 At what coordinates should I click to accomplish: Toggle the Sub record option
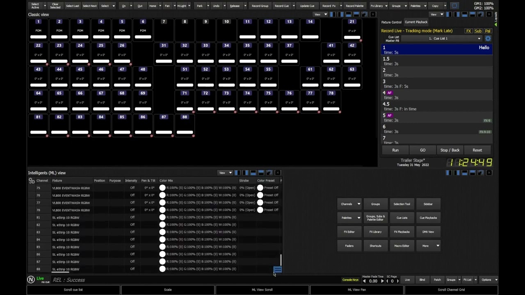pyautogui.click(x=478, y=31)
